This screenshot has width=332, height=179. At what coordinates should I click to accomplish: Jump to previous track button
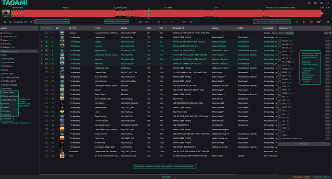(140, 22)
